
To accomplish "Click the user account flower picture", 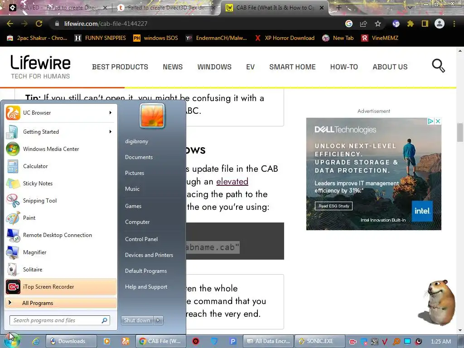I will tap(152, 116).
